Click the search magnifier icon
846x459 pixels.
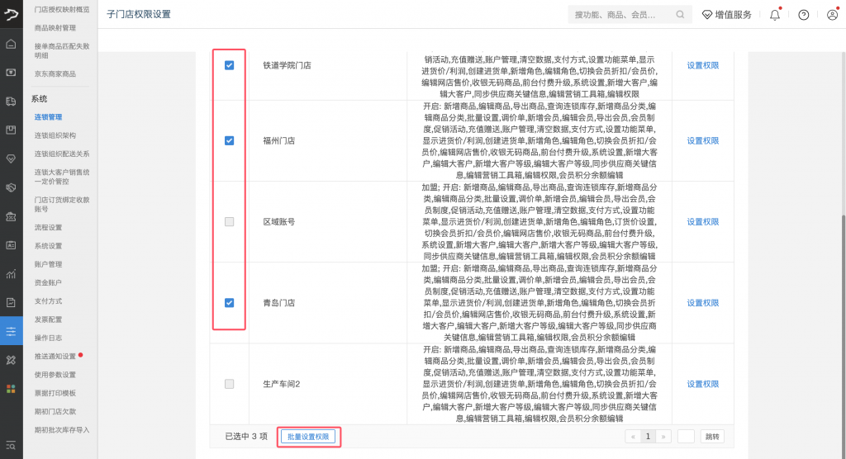(x=681, y=14)
